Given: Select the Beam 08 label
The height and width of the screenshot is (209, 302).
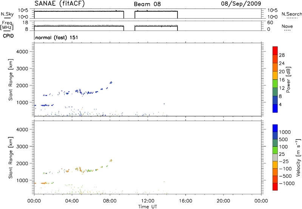Looking at the screenshot, I should tap(147, 4).
